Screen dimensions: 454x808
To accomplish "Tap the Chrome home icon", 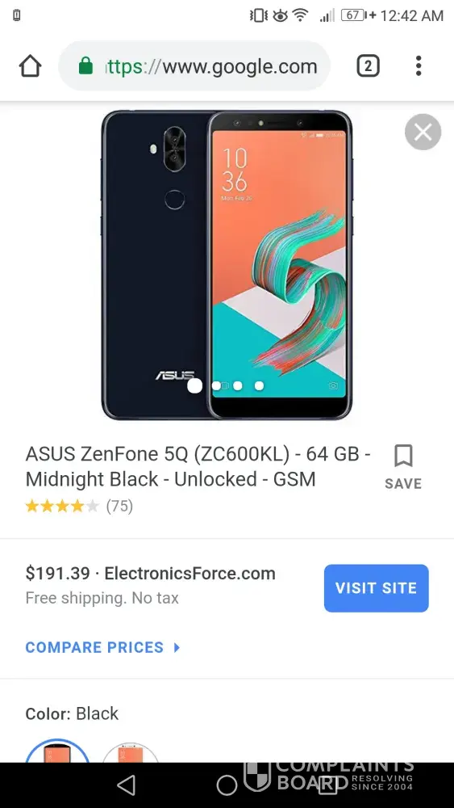I will (x=31, y=66).
